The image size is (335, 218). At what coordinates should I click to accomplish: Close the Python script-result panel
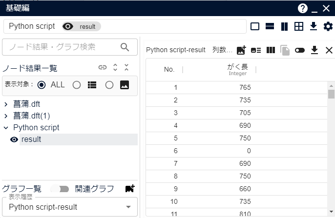[329, 50]
